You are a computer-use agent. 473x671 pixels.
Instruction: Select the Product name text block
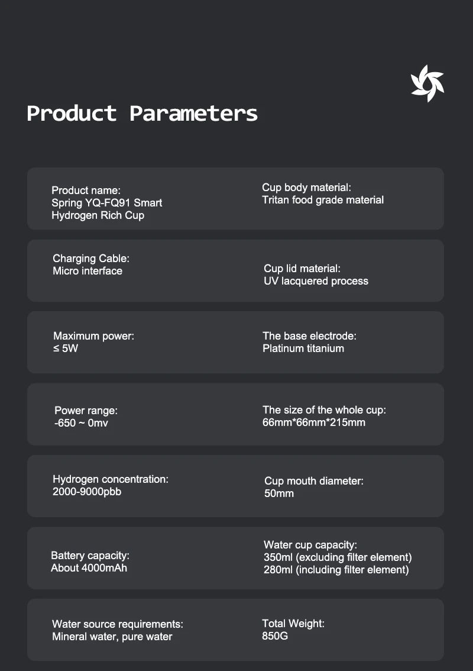pos(106,202)
